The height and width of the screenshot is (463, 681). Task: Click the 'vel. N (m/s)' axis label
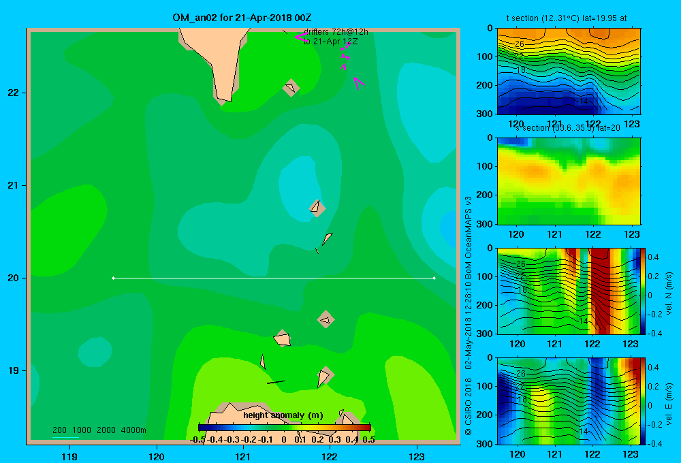[x=669, y=293]
